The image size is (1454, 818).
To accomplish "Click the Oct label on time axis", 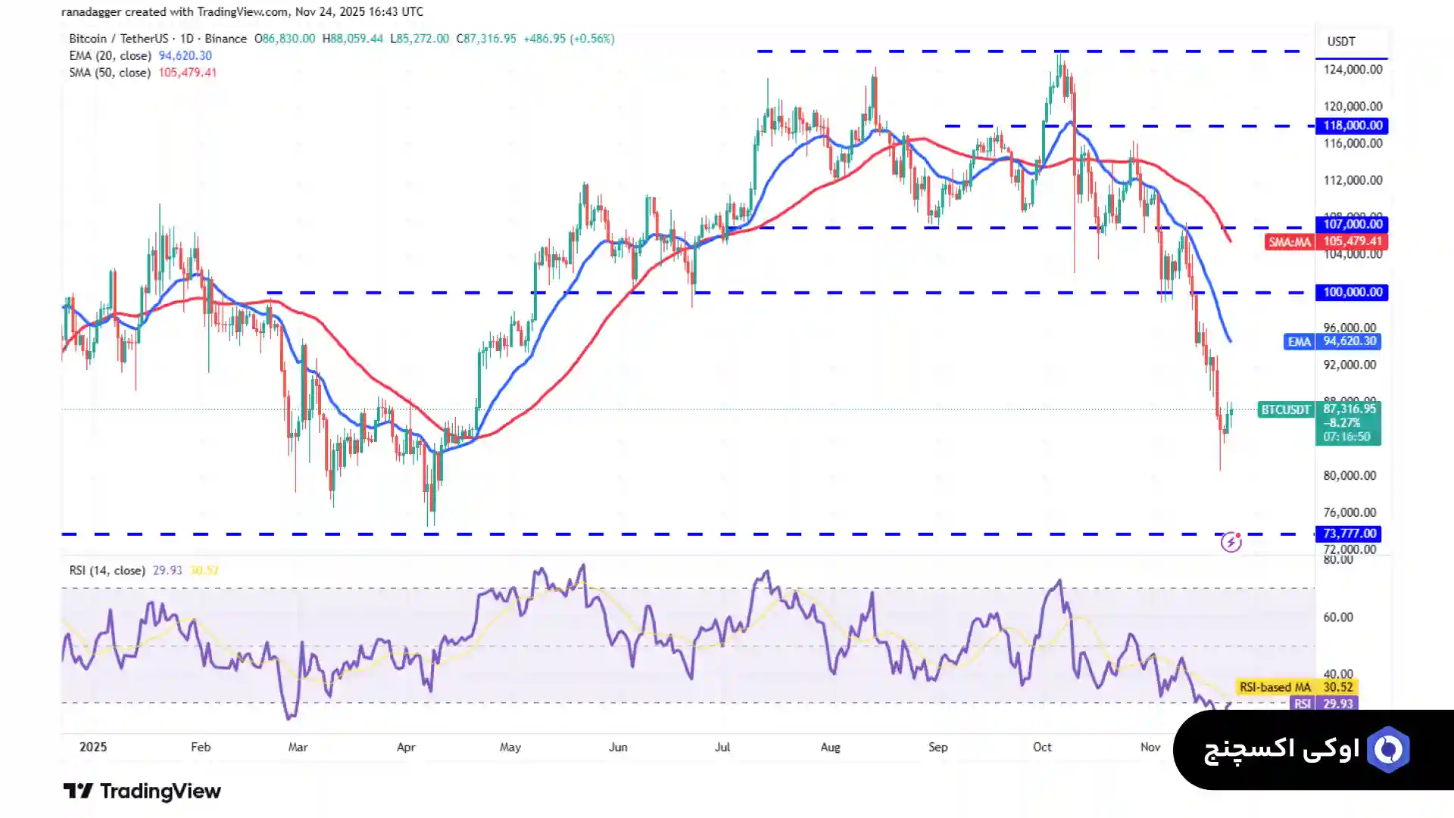I will coord(1042,747).
